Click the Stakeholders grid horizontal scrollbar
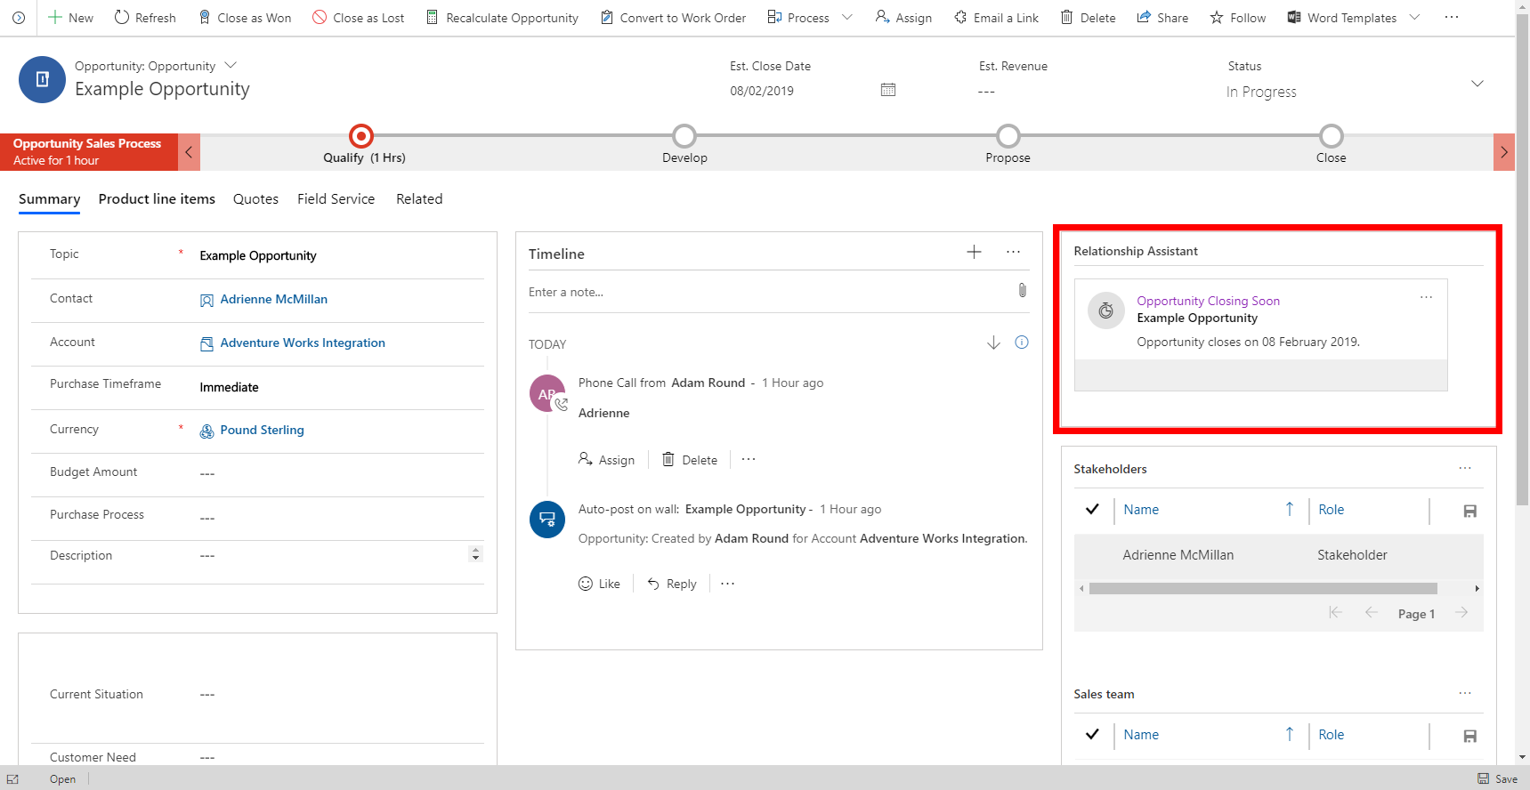This screenshot has height=790, width=1530. tap(1262, 589)
